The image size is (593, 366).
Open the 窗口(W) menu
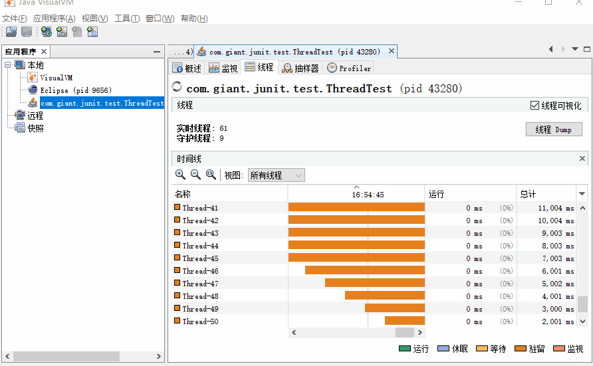[x=160, y=19]
